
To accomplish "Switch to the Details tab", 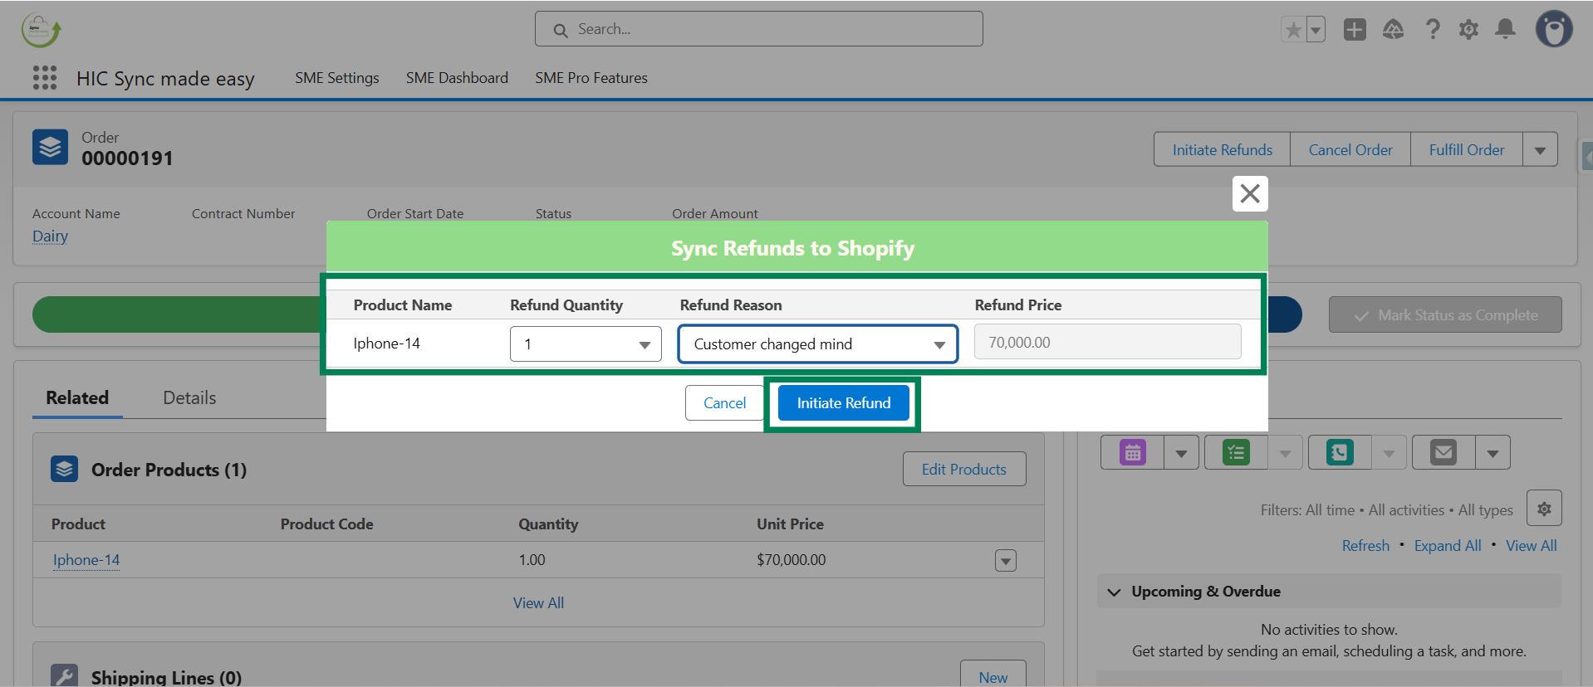I will (x=189, y=398).
